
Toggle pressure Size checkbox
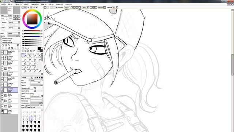coord(31,107)
